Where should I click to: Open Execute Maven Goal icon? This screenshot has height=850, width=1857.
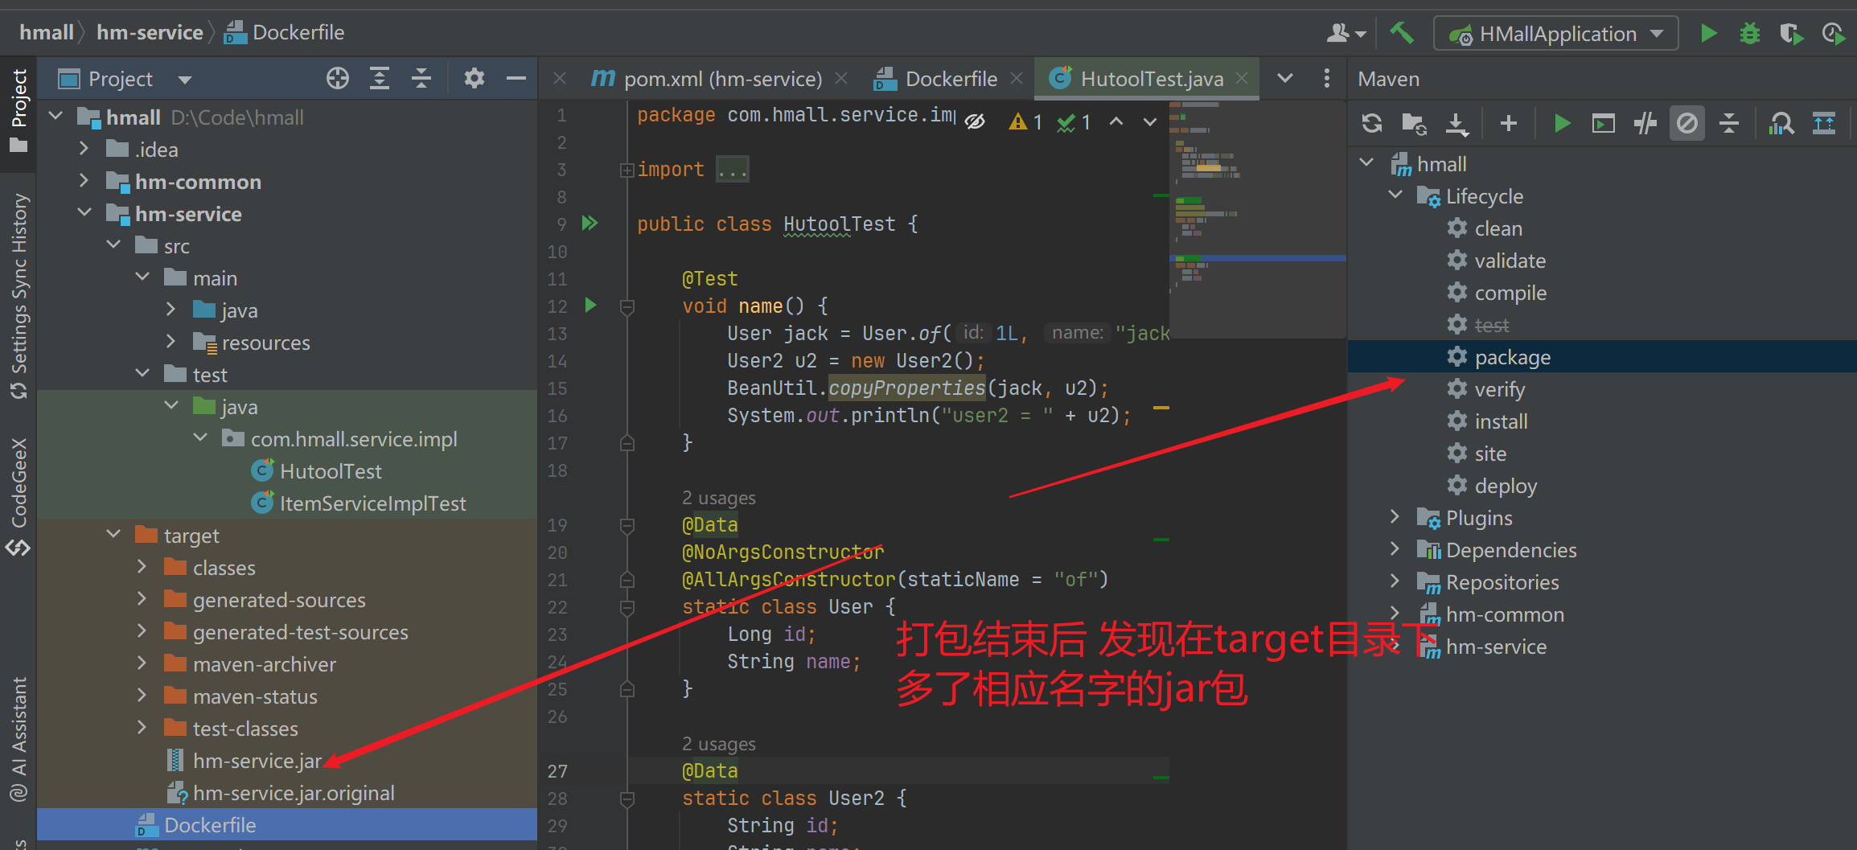(x=1603, y=123)
